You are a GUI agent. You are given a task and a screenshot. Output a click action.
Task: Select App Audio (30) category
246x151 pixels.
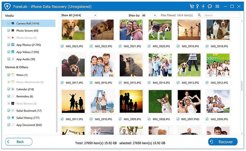[x=26, y=59]
